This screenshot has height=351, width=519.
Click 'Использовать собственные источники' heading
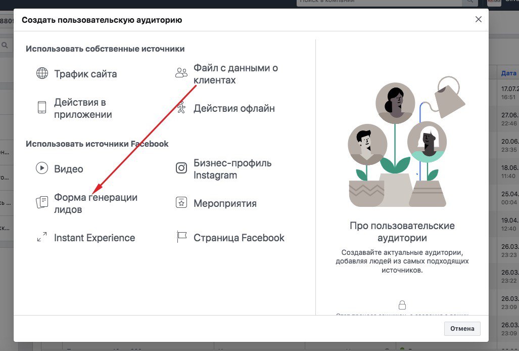pyautogui.click(x=105, y=49)
